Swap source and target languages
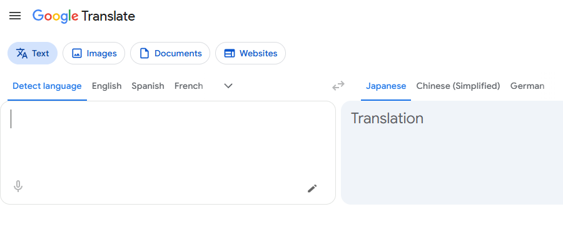The image size is (563, 229). click(x=338, y=86)
